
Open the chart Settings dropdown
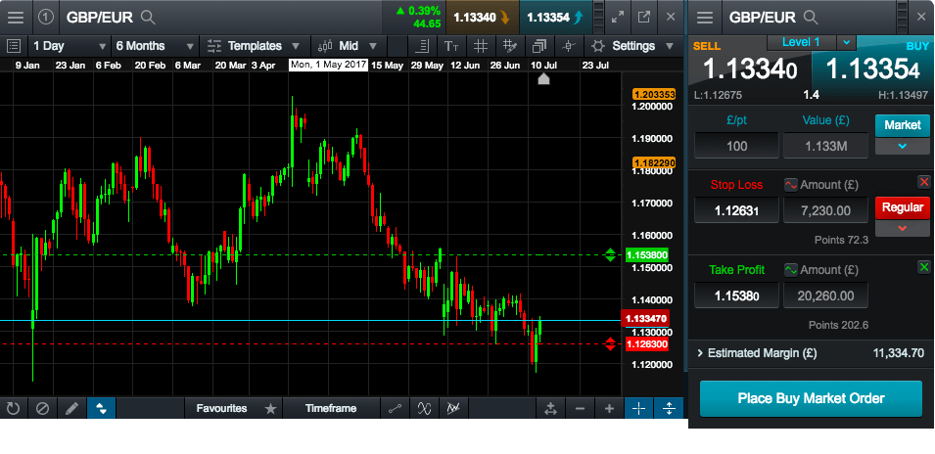(633, 46)
